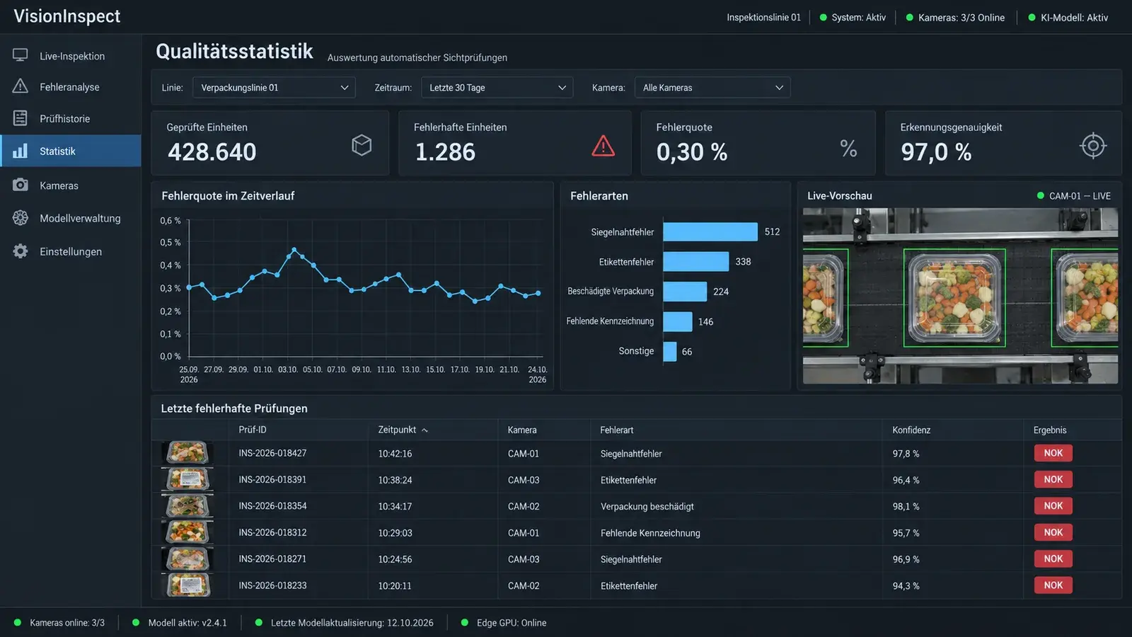The height and width of the screenshot is (637, 1132).
Task: Click the Siegelnahtfehler bar showing 512
Action: (x=710, y=231)
